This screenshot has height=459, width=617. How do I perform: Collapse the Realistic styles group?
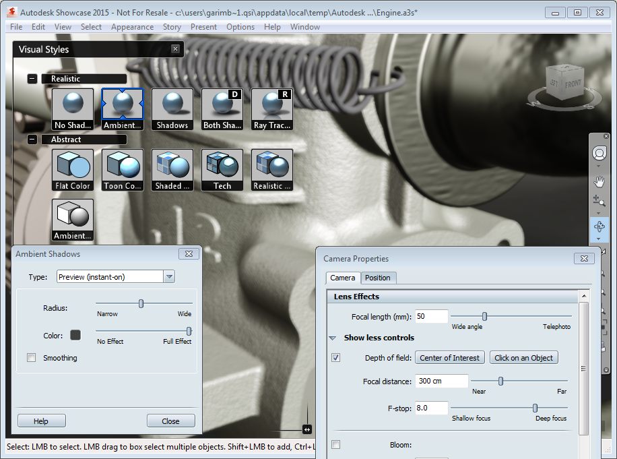coord(32,79)
